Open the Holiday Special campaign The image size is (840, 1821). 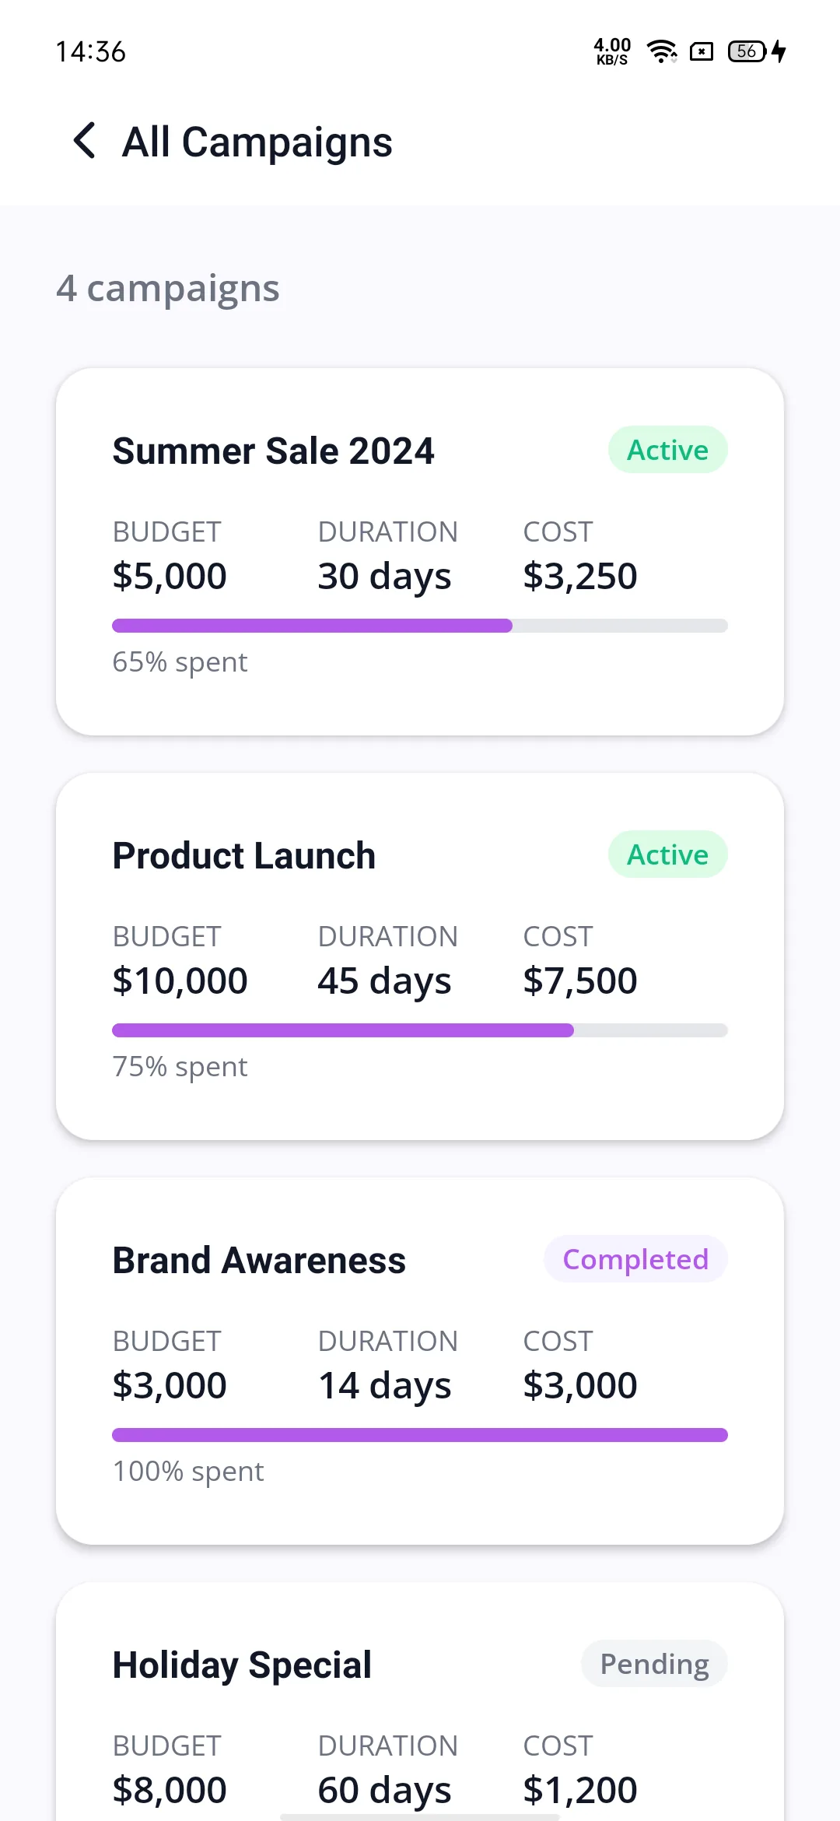point(420,1701)
